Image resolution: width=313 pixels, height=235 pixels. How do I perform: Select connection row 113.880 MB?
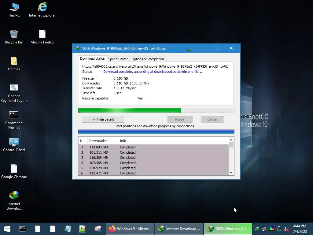(153, 147)
